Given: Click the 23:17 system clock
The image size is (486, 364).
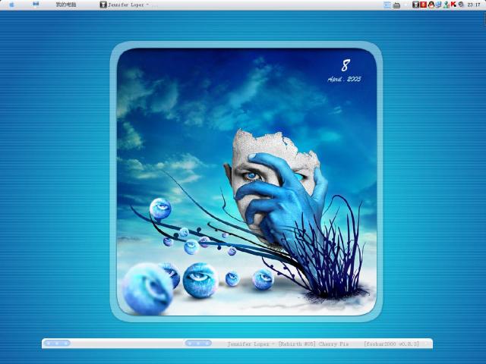Looking at the screenshot, I should (474, 5).
